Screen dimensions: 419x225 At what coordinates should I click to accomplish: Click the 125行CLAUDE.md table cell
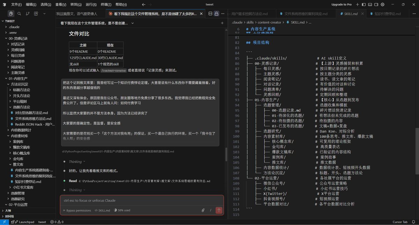83,58
